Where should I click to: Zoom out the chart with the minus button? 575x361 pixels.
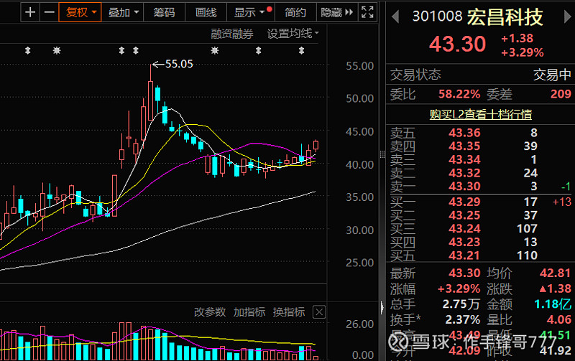pos(49,12)
